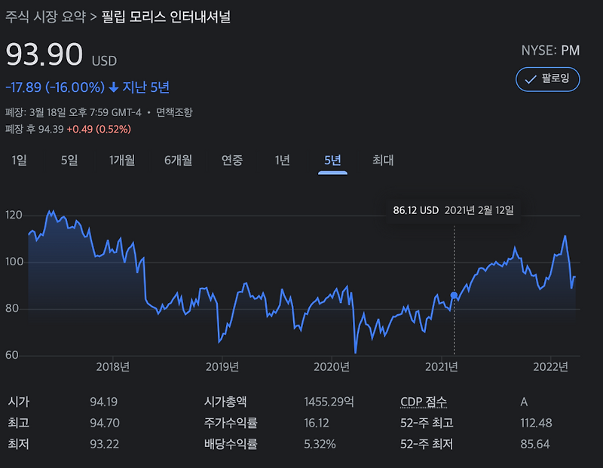The image size is (603, 468).
Task: Click the 2021년 x-axis label
Action: coord(442,367)
